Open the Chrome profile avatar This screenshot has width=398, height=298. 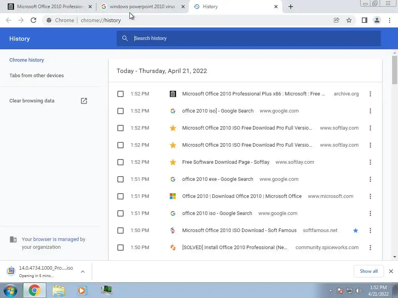point(377,20)
